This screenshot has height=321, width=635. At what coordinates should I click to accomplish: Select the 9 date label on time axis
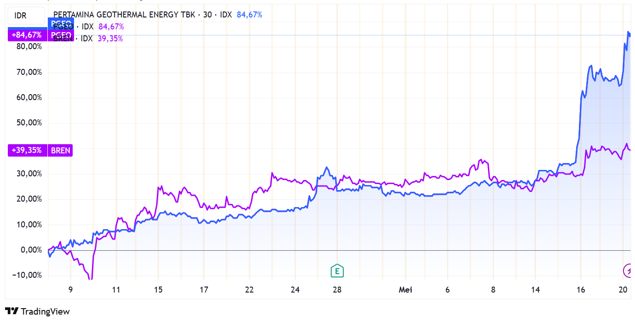coord(70,290)
